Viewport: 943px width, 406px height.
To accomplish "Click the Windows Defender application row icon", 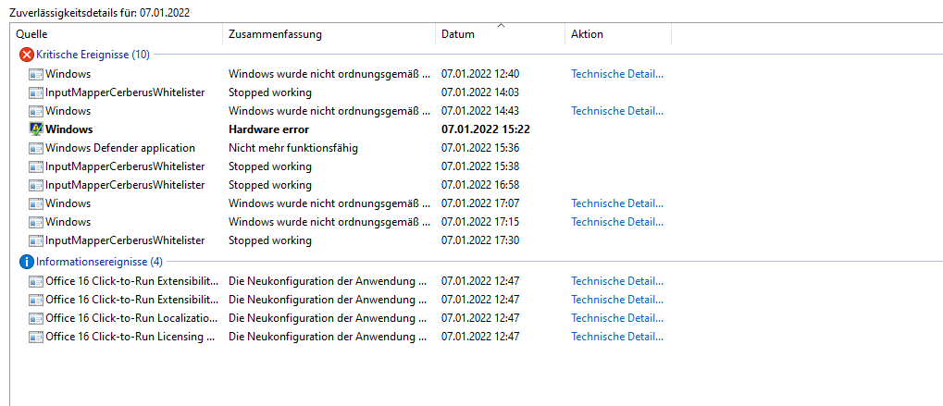I will point(36,148).
